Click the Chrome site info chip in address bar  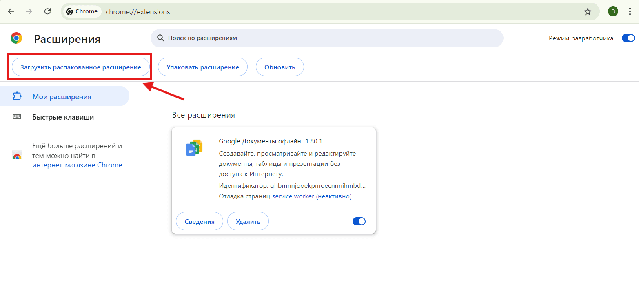coord(82,11)
